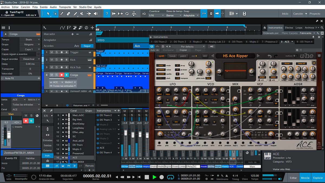The width and height of the screenshot is (325, 183).
Task: Toggle the ACE plugin power button
Action: pos(152,46)
